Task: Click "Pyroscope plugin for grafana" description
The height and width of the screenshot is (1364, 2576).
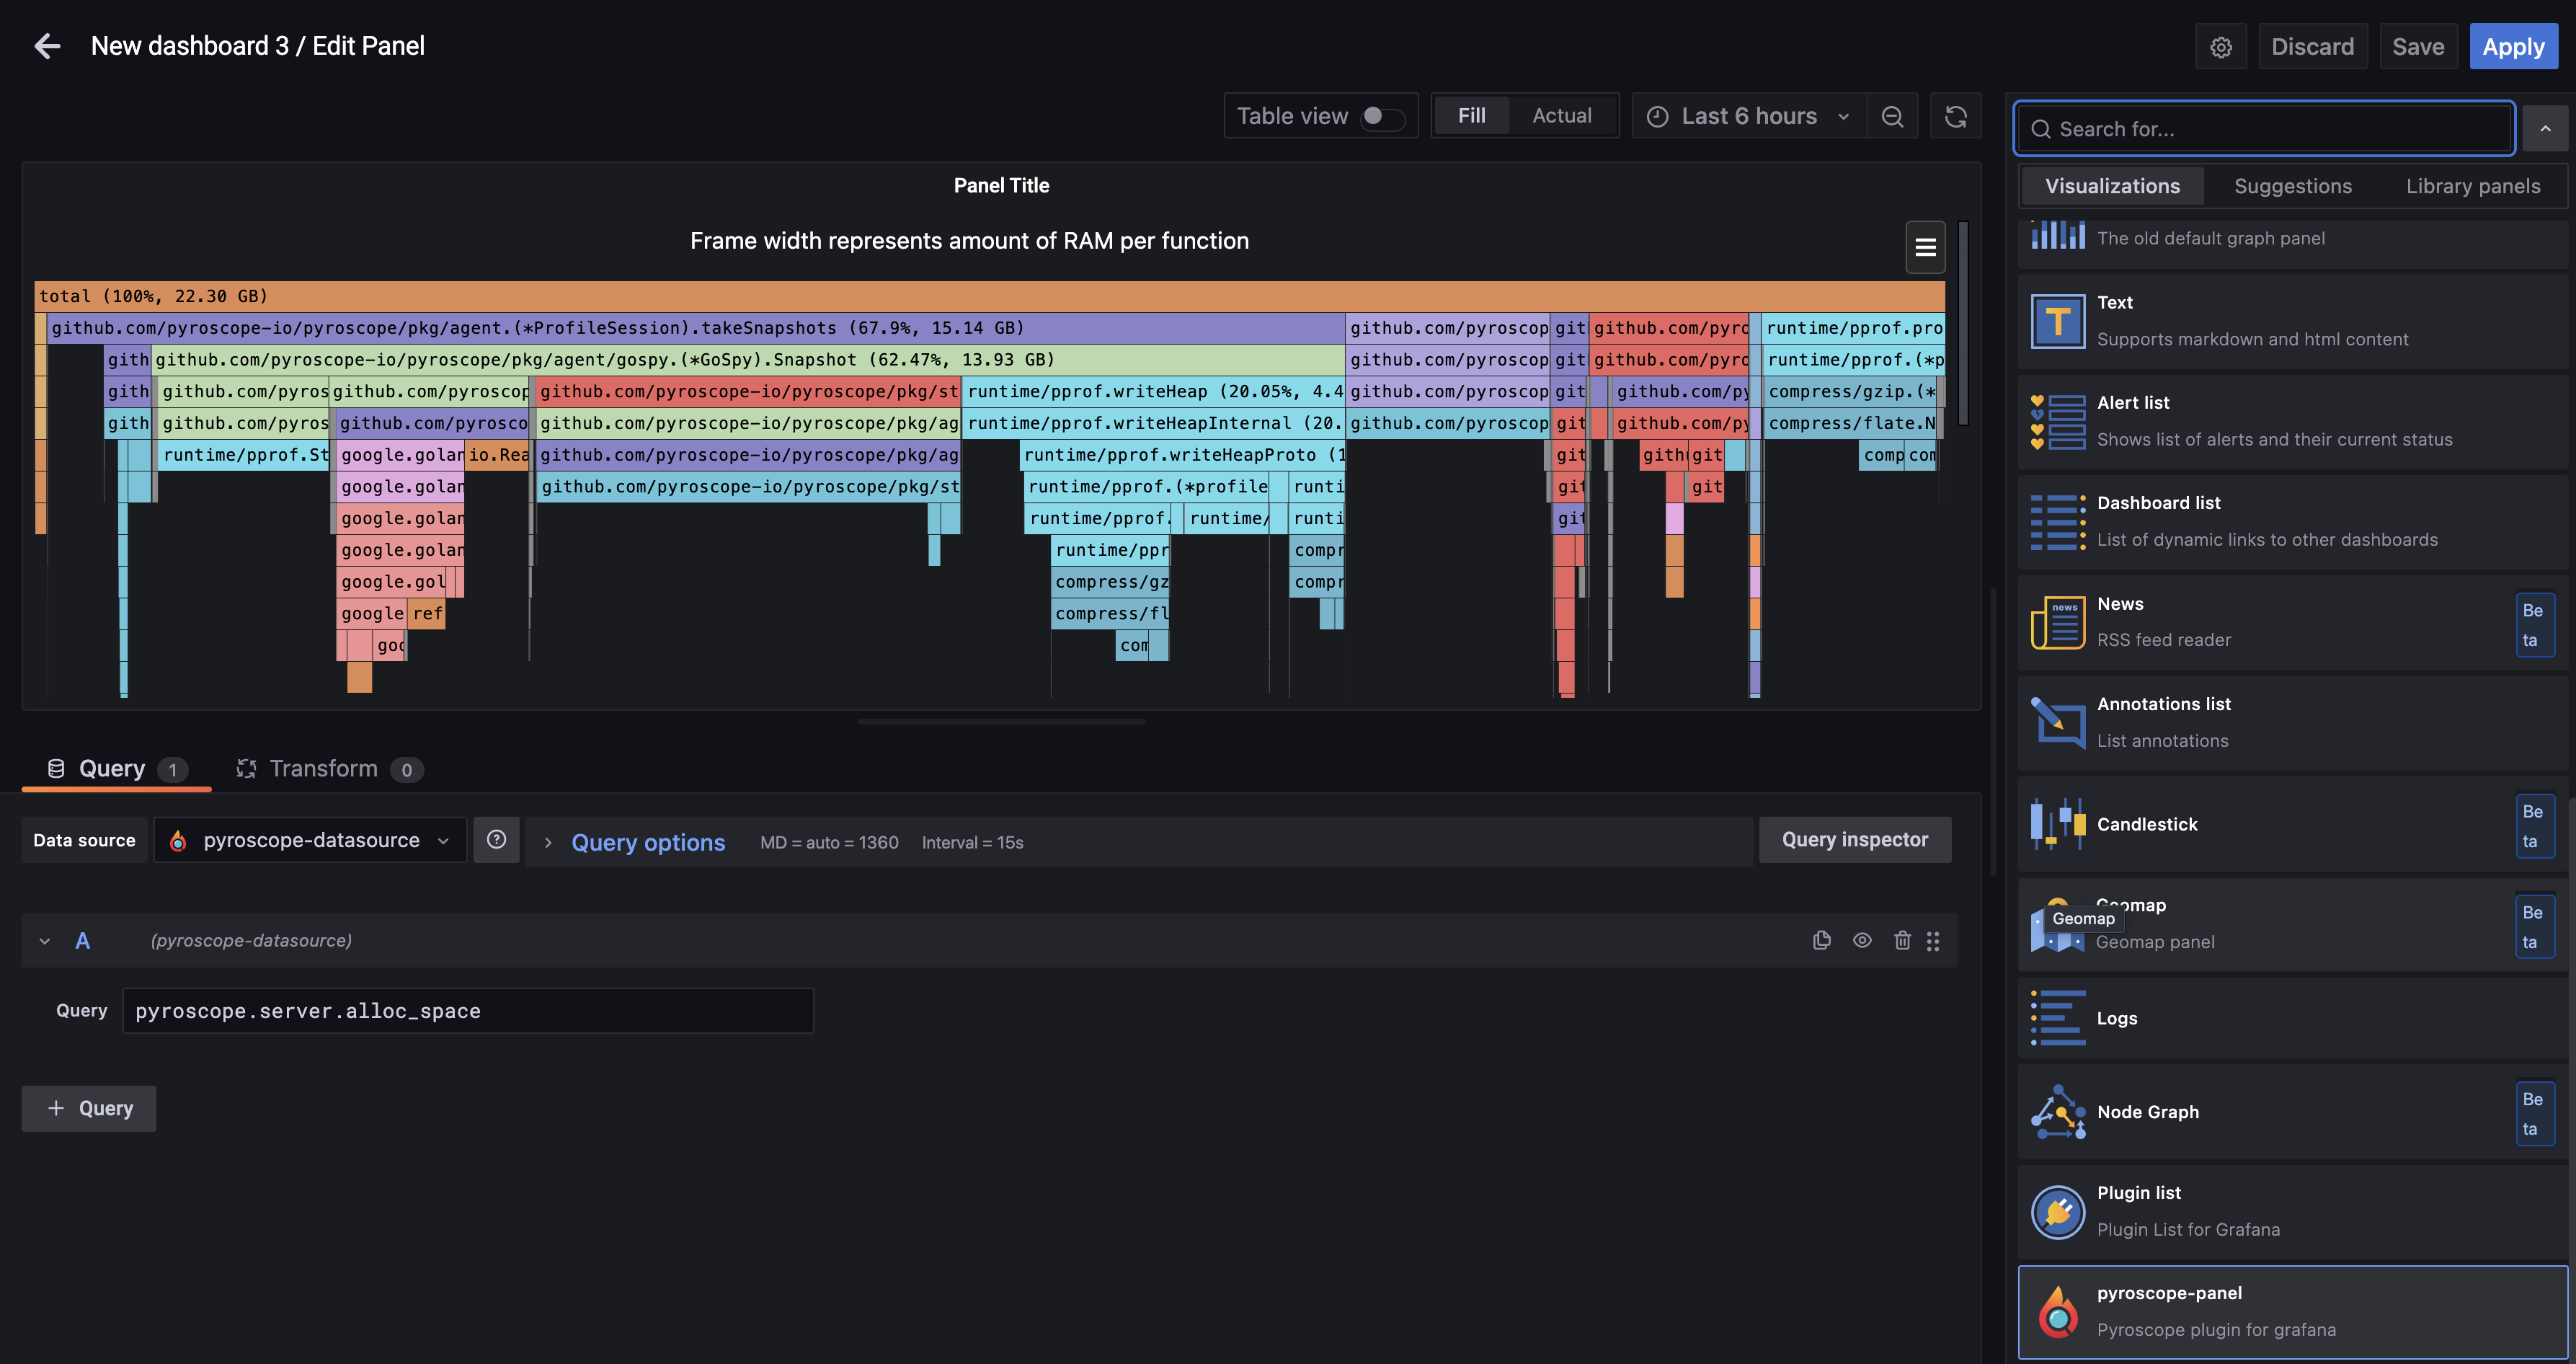Action: tap(2216, 1330)
